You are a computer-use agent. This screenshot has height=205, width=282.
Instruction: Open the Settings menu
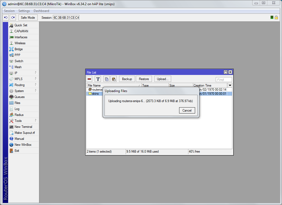24,11
